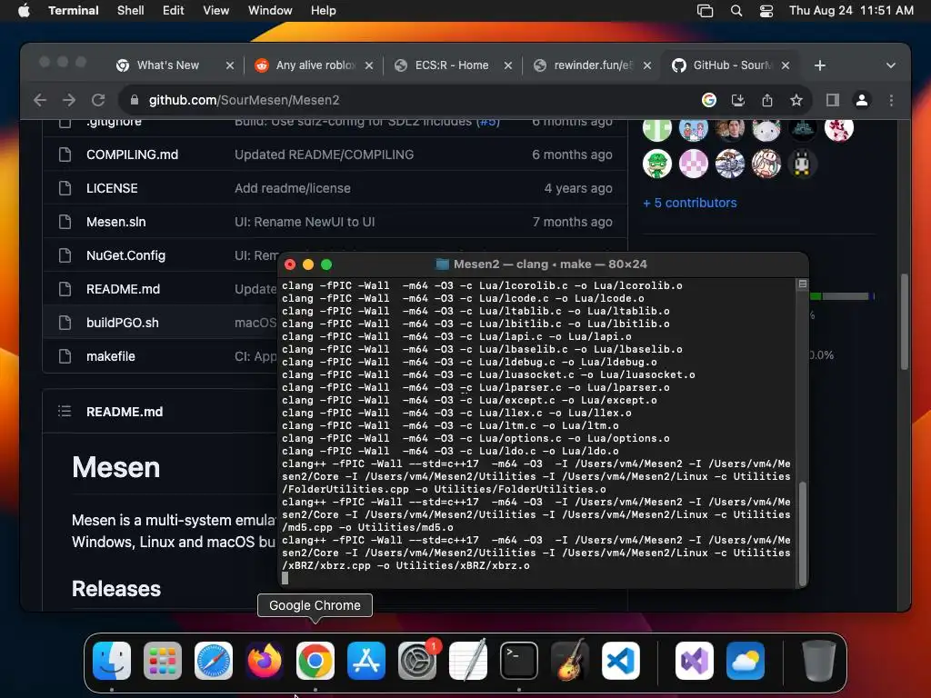The width and height of the screenshot is (931, 698).
Task: Click the languages color bar
Action: point(842,296)
